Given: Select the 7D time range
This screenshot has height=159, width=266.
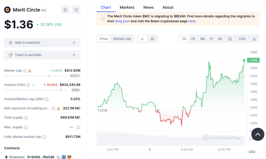Looking at the screenshot, I should [193, 39].
